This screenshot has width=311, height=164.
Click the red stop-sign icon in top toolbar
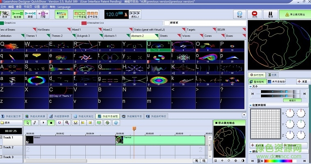coord(255,14)
